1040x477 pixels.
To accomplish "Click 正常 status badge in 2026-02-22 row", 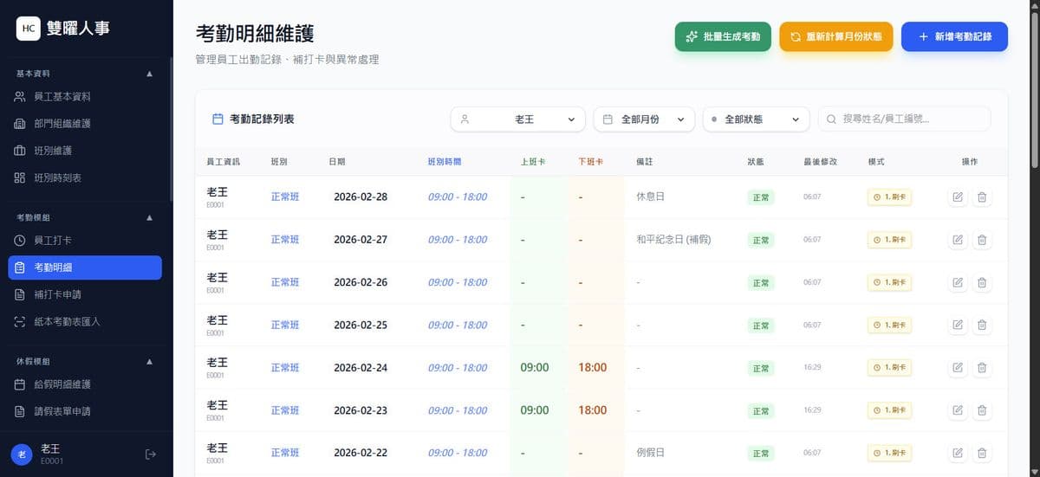I will point(761,453).
